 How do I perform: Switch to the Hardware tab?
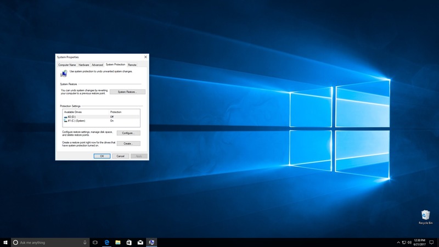click(83, 65)
